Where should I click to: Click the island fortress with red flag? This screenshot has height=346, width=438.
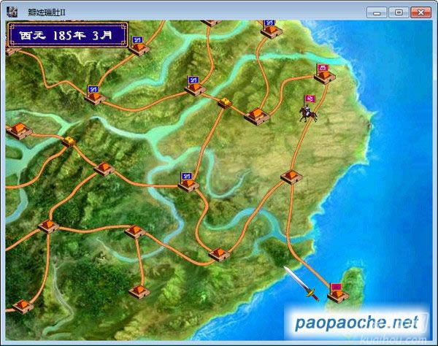tap(337, 292)
